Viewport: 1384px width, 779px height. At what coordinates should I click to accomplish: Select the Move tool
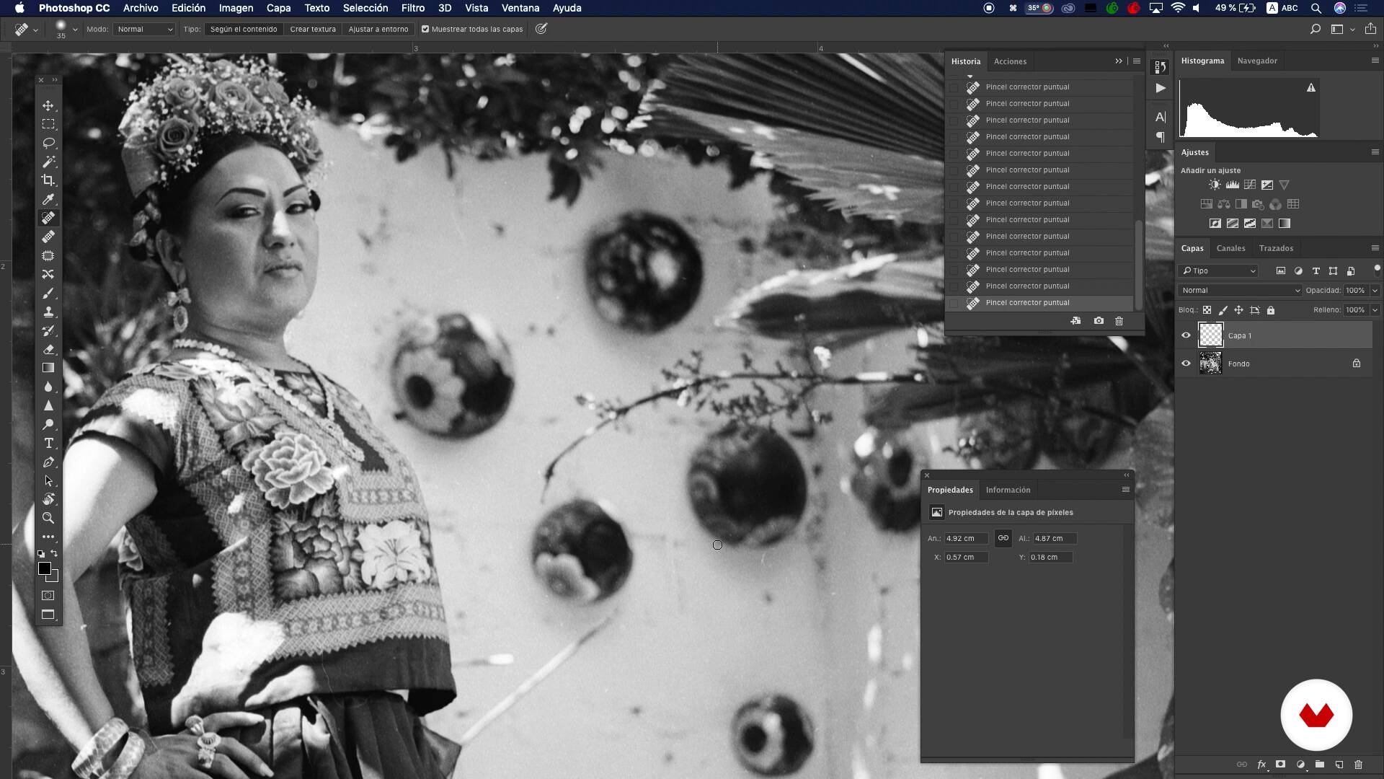(x=48, y=105)
